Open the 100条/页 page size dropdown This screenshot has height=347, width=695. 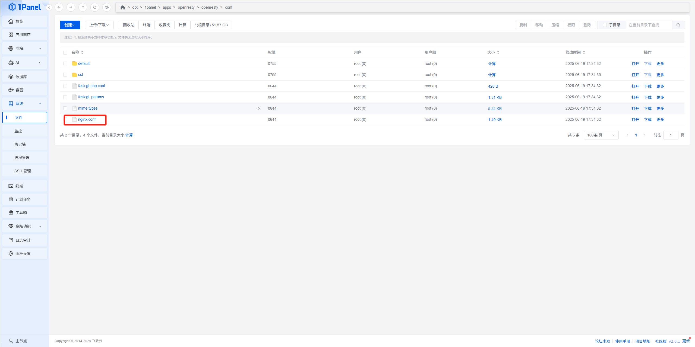pyautogui.click(x=601, y=135)
